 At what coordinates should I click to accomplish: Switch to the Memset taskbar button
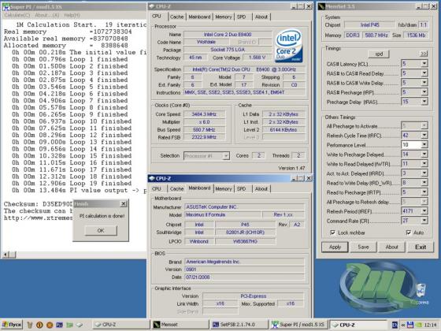point(180,325)
